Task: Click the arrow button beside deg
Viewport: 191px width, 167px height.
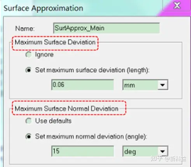Action: tap(163, 151)
